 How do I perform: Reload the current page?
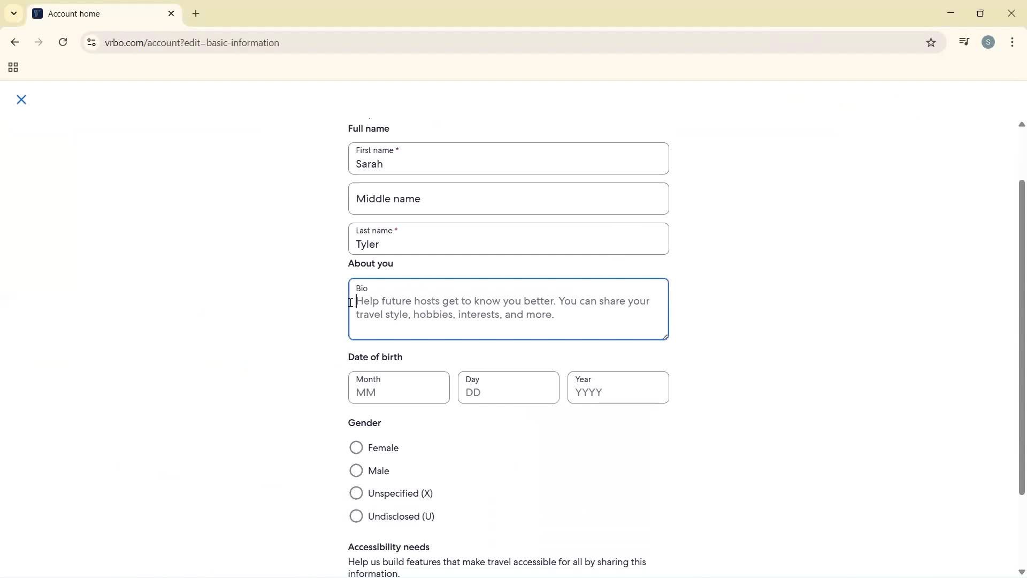63,42
